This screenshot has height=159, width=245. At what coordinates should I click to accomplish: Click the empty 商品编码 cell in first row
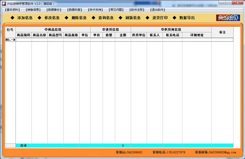coord(24,40)
